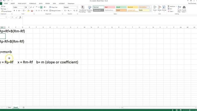
Task: Switch to the PAGE LAYOUT tab
Action: (22, 3)
